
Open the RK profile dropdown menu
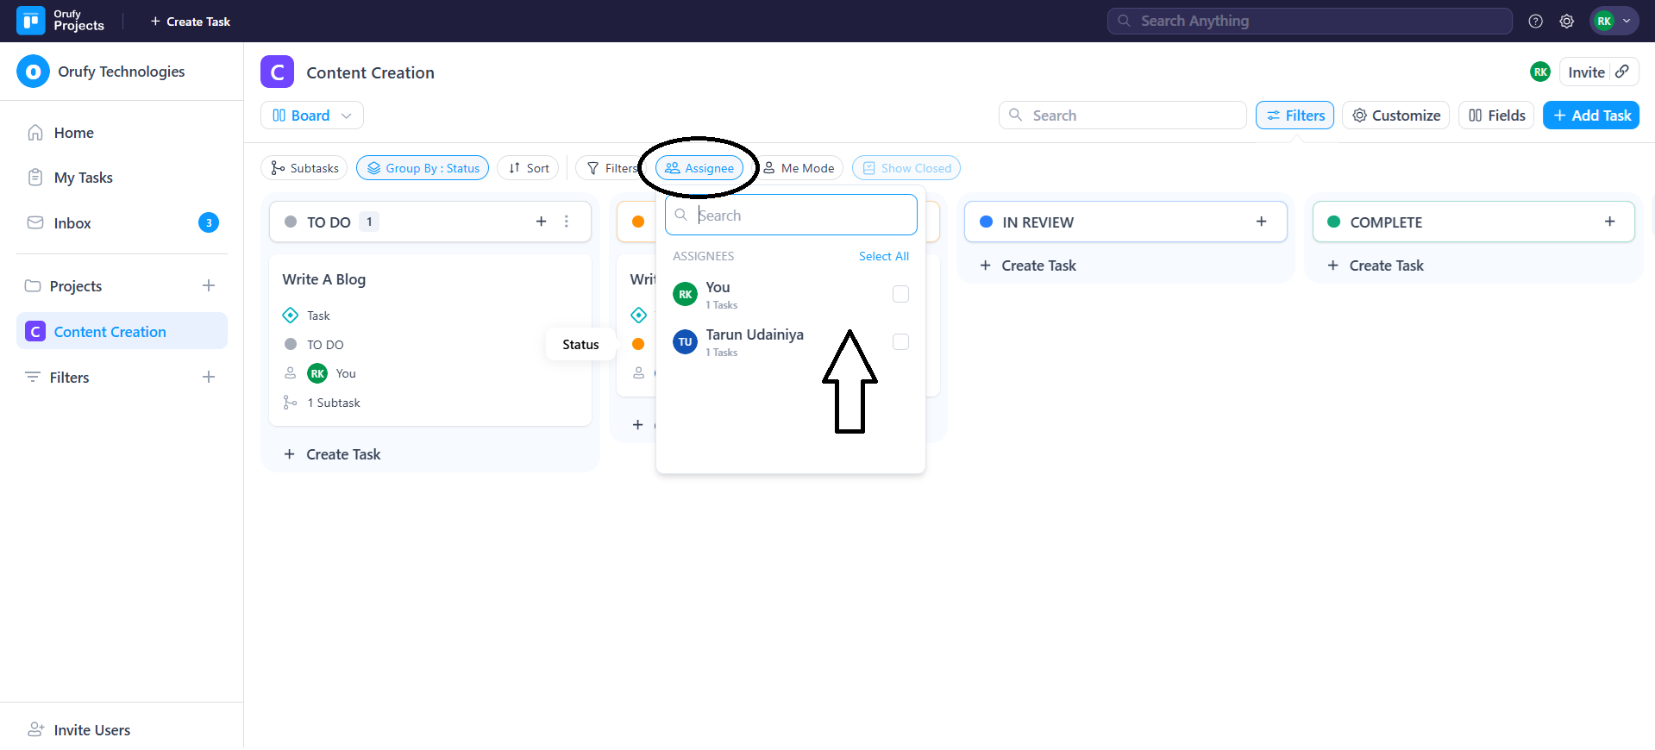tap(1614, 22)
